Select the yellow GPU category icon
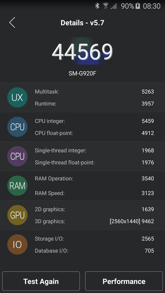165x293 pixels. (x=17, y=215)
